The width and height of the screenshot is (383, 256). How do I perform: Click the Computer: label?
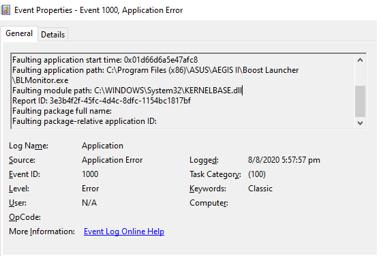pos(209,203)
